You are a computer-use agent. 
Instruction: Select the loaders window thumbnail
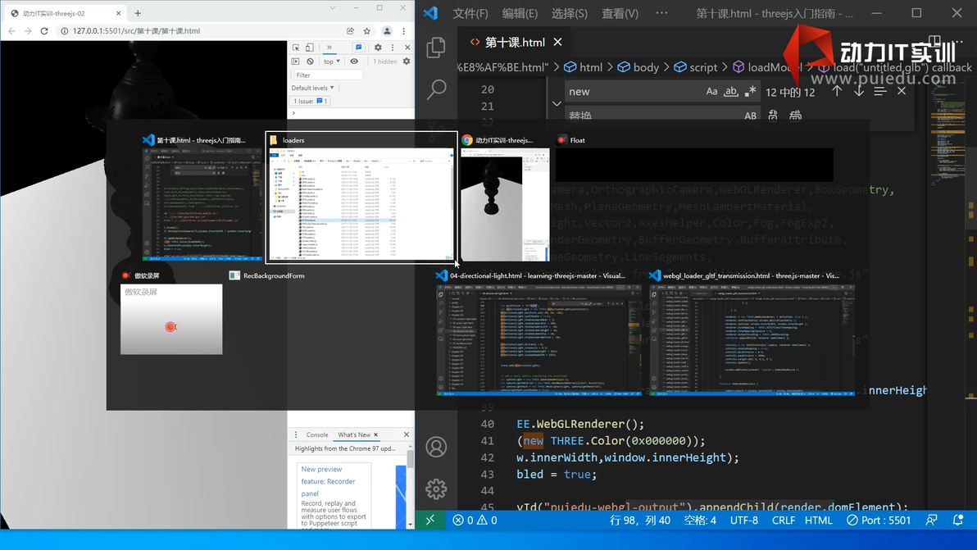361,204
